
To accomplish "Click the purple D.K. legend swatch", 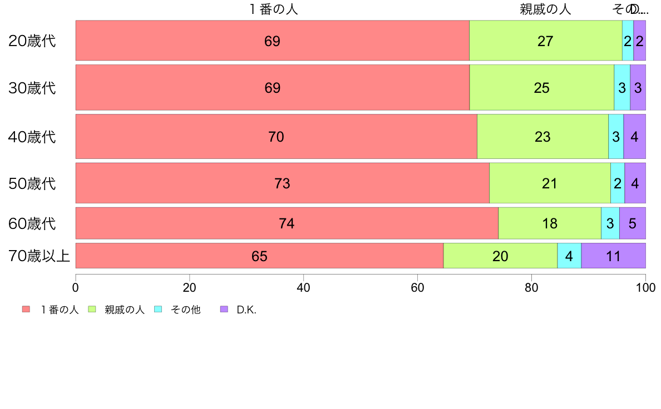I will [x=224, y=309].
